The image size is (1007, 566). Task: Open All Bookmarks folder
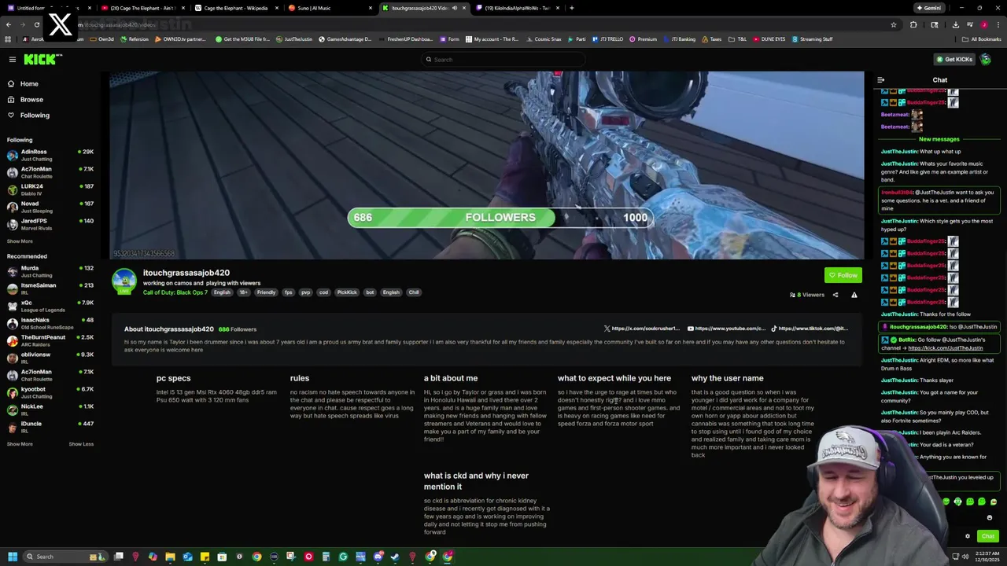click(982, 39)
